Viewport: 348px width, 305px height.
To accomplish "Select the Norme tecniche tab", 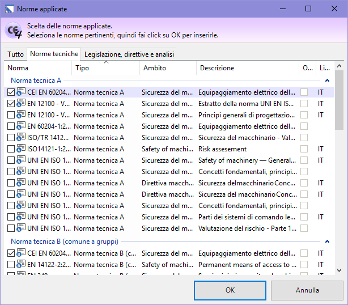I will click(x=54, y=54).
